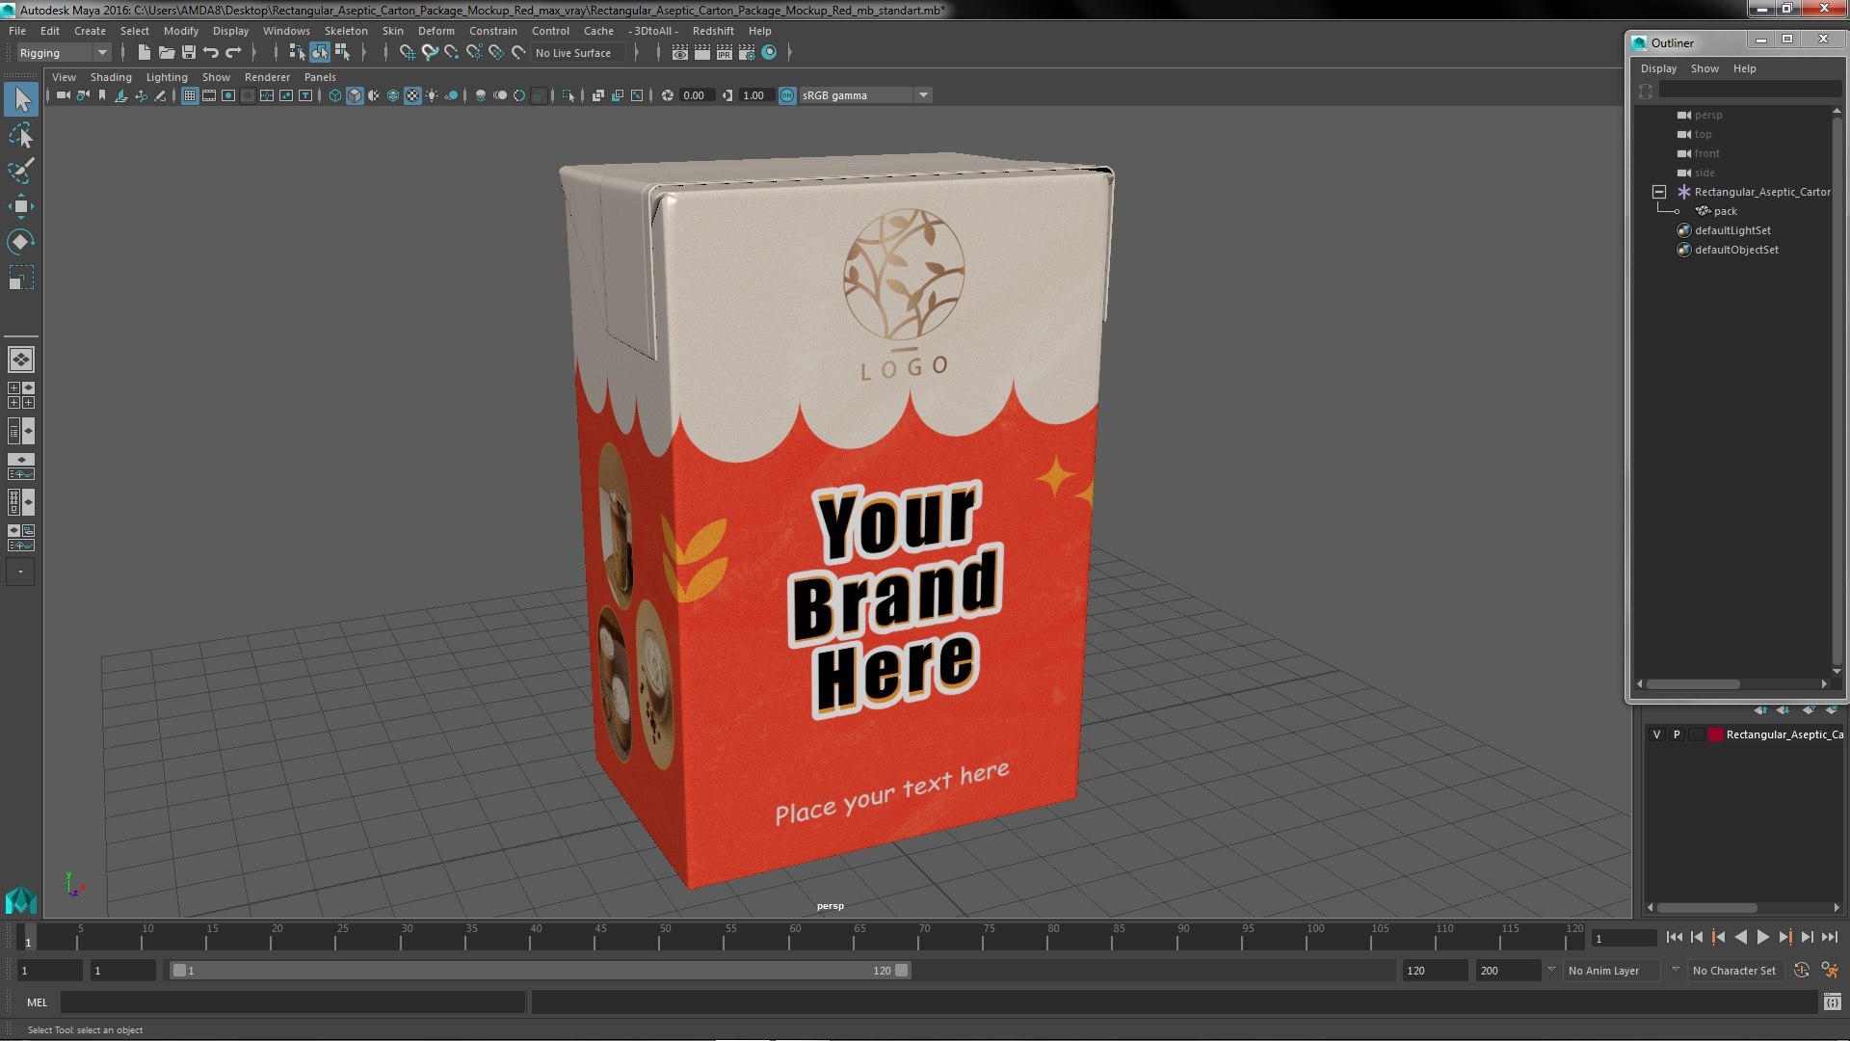
Task: Toggle color management ON button
Action: pos(787,95)
